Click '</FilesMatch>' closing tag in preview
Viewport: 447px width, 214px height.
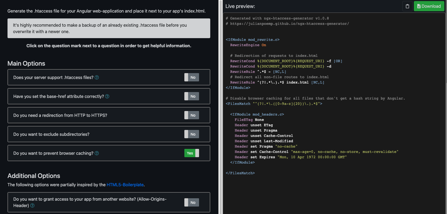(x=240, y=173)
